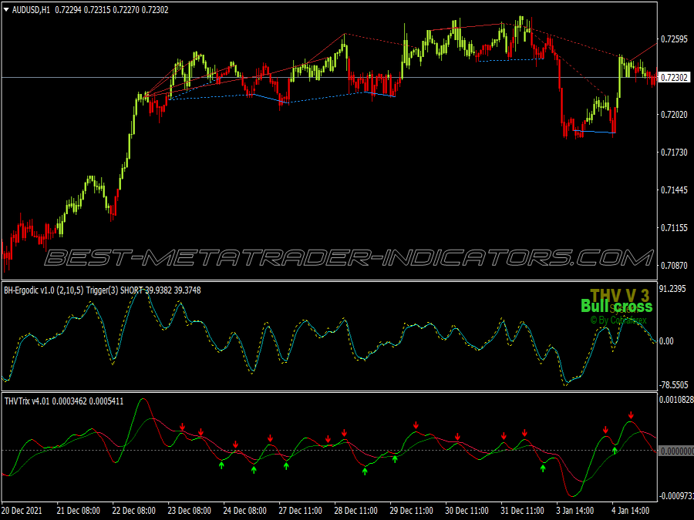The width and height of the screenshot is (694, 520).
Task: Click the THV V 3 label
Action: coord(620,294)
